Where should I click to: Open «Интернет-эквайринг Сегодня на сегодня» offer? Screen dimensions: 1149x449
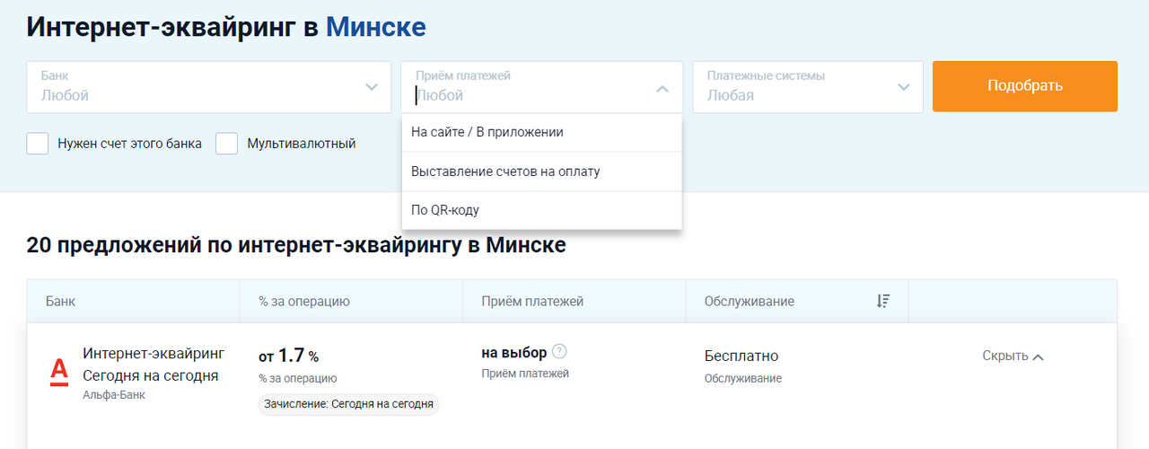(x=153, y=364)
